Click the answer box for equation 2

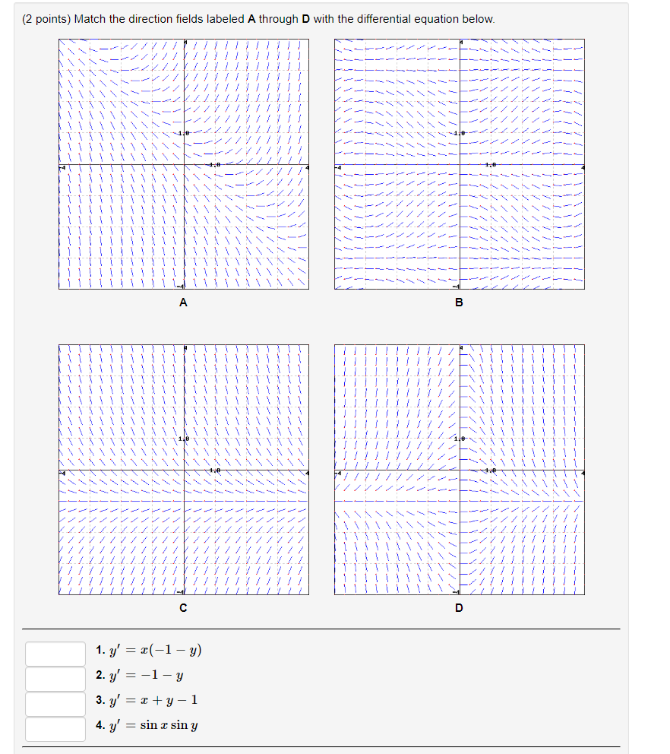[54, 677]
